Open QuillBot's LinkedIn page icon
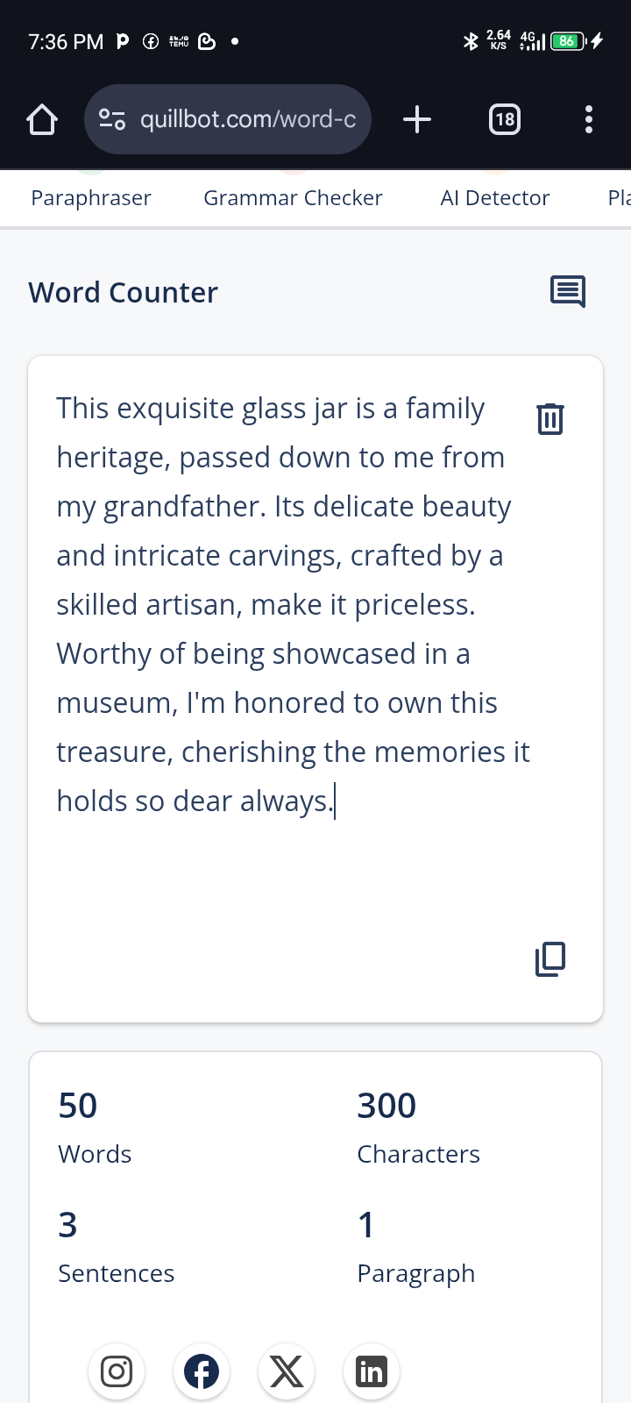Viewport: 631px width, 1403px height. pos(372,1371)
